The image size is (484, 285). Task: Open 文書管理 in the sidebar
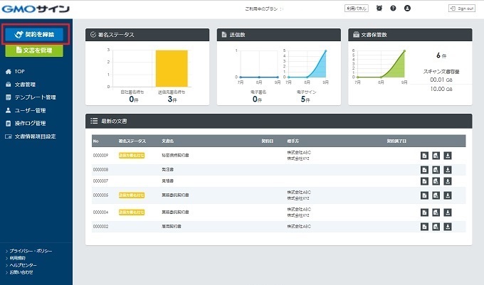26,85
